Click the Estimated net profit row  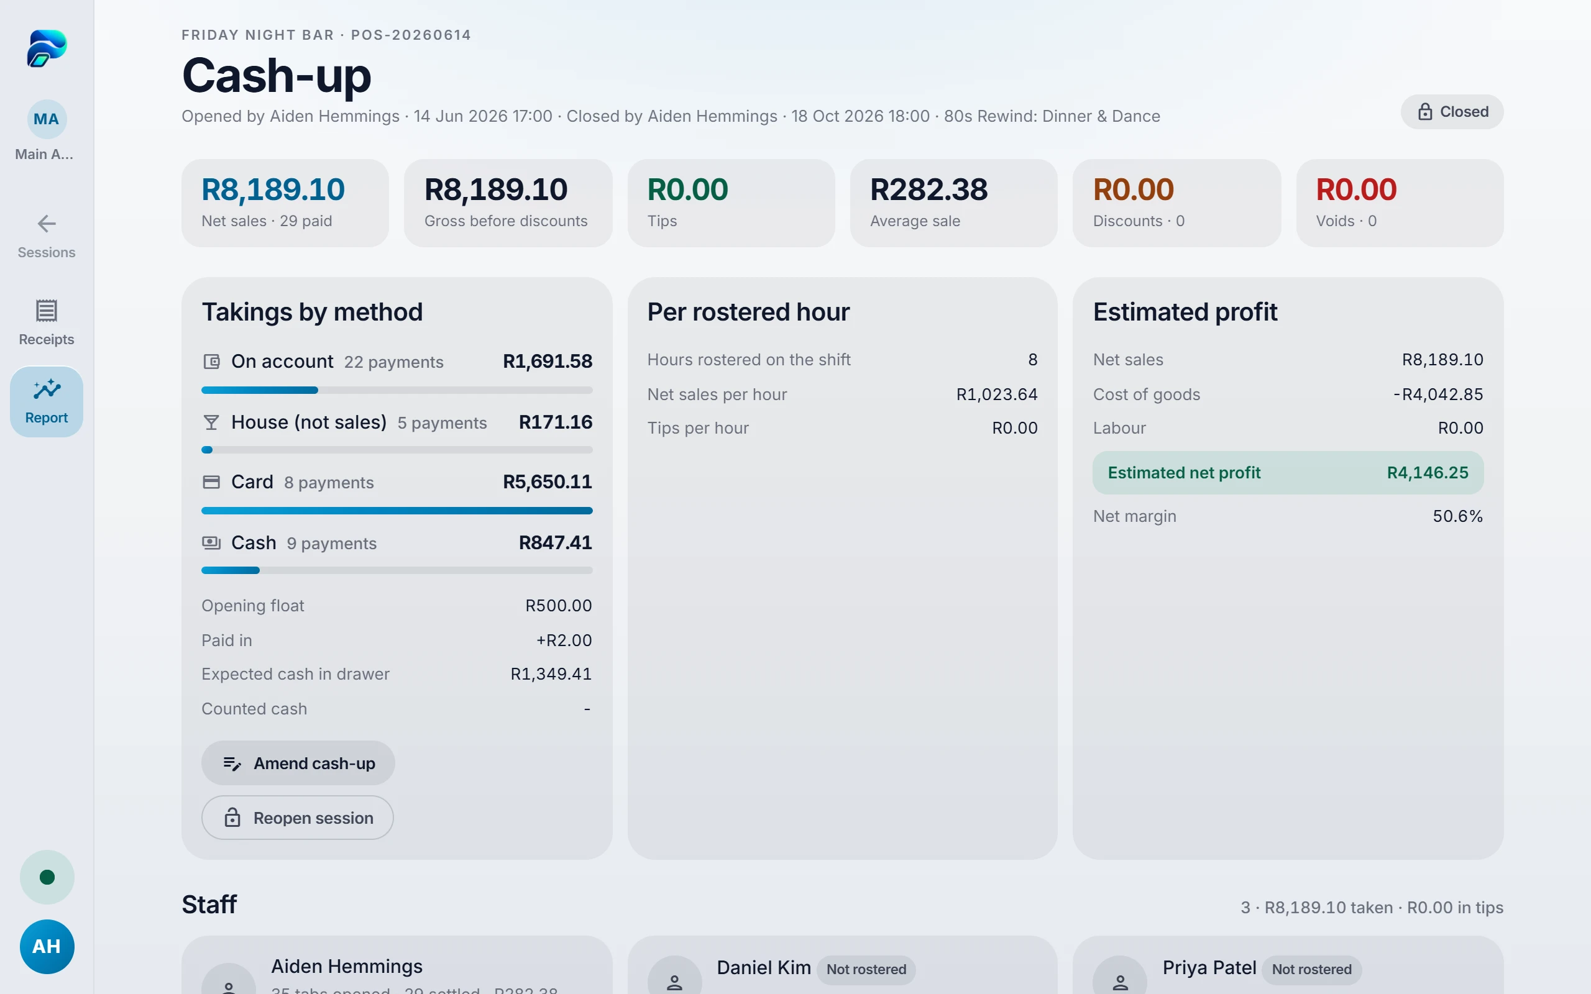[1288, 473]
